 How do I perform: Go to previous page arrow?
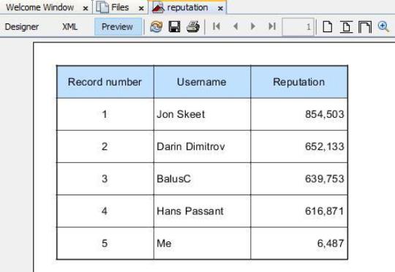click(x=236, y=26)
